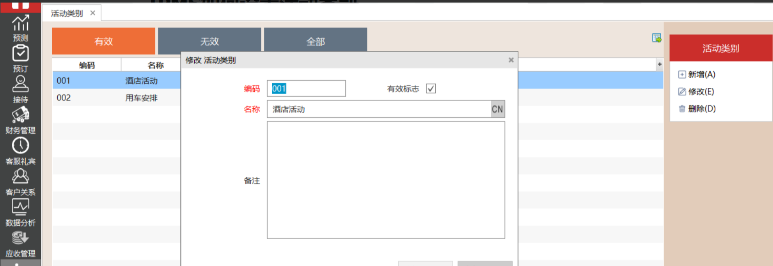Toggle the 有效标志 checkbox
This screenshot has height=266, width=773.
(x=431, y=89)
